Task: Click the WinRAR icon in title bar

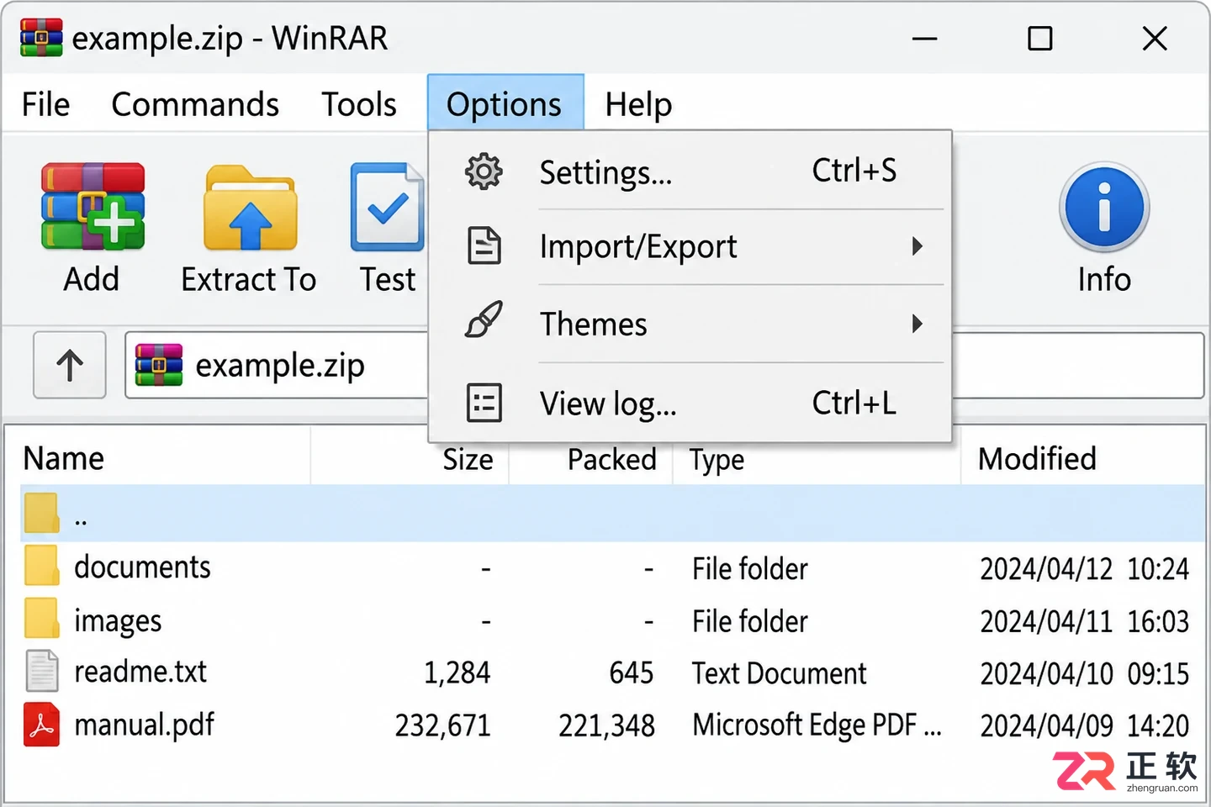Action: point(41,38)
